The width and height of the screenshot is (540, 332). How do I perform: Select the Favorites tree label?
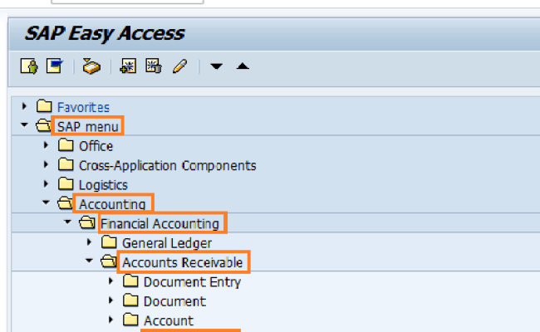[83, 107]
